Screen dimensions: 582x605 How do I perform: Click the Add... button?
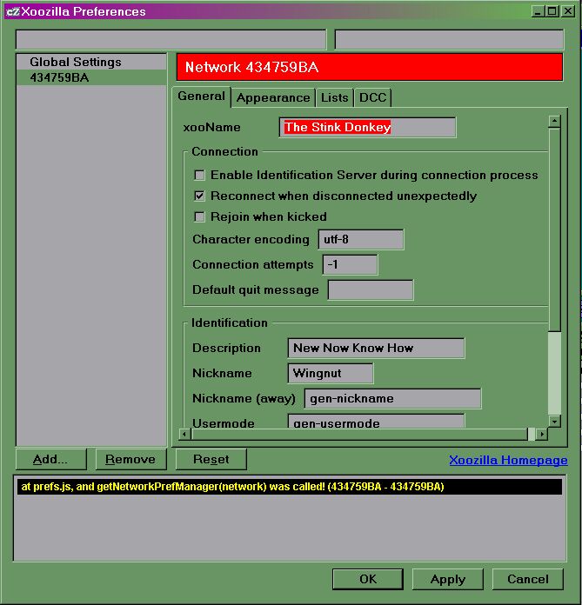tap(51, 459)
